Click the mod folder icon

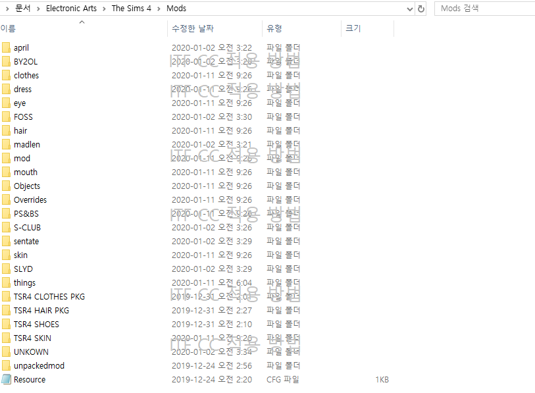(6, 159)
